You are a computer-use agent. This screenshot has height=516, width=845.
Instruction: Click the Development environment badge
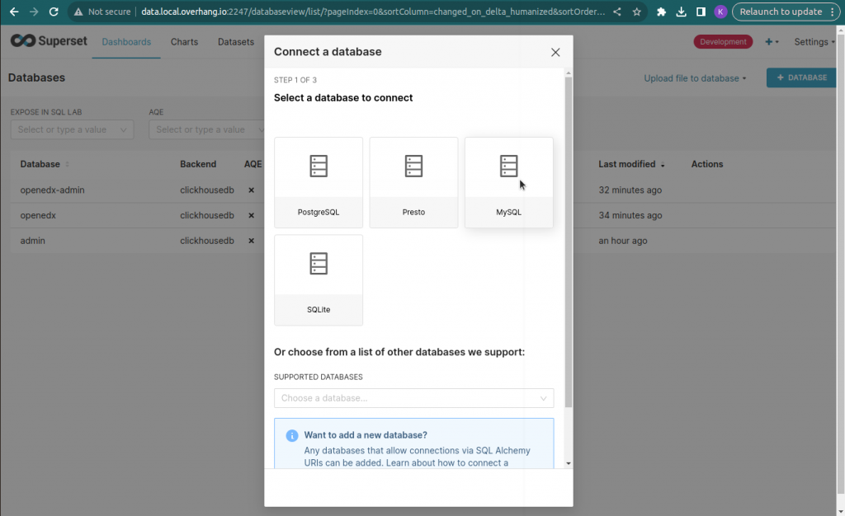coord(723,42)
